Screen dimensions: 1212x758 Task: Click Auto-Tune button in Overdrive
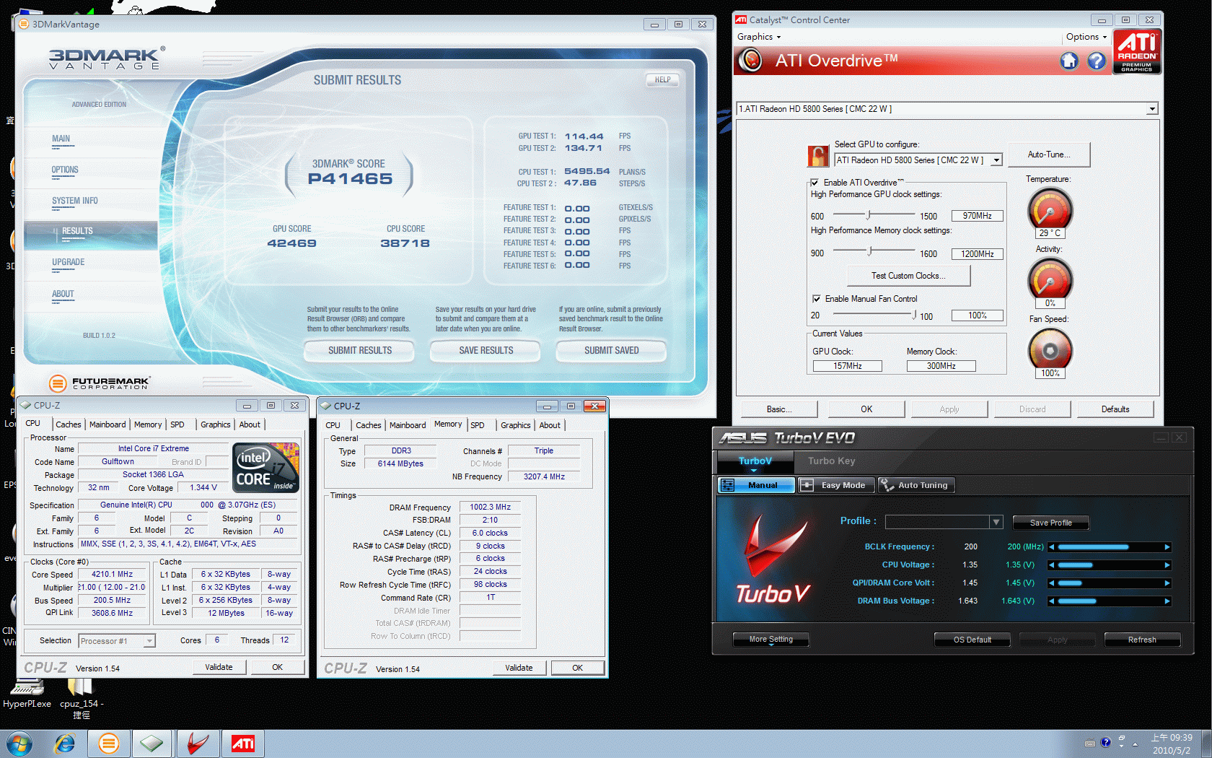[x=1048, y=154]
